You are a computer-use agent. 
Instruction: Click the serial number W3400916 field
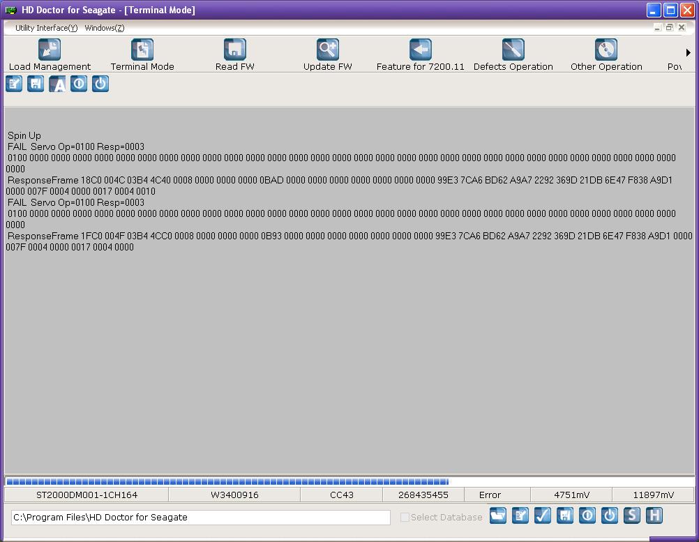234,495
